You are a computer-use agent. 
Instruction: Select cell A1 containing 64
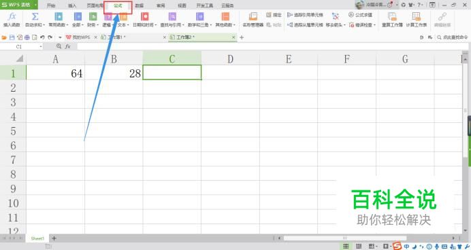pos(55,73)
